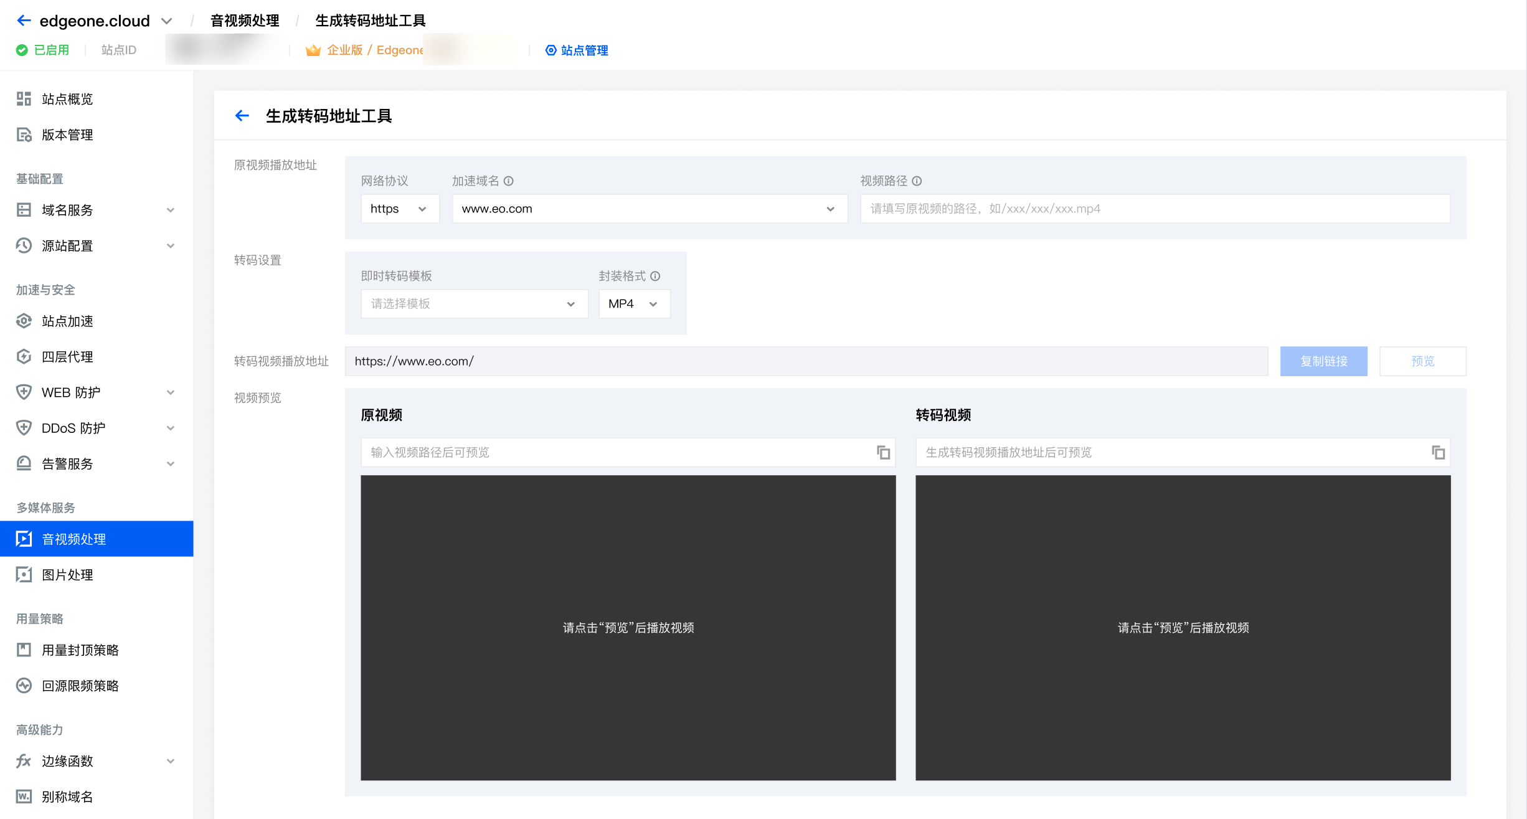Click the copy icon in 原视频 field
The width and height of the screenshot is (1527, 819).
(883, 453)
